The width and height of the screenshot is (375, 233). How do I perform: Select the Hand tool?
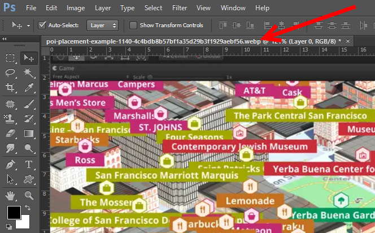coord(10,196)
